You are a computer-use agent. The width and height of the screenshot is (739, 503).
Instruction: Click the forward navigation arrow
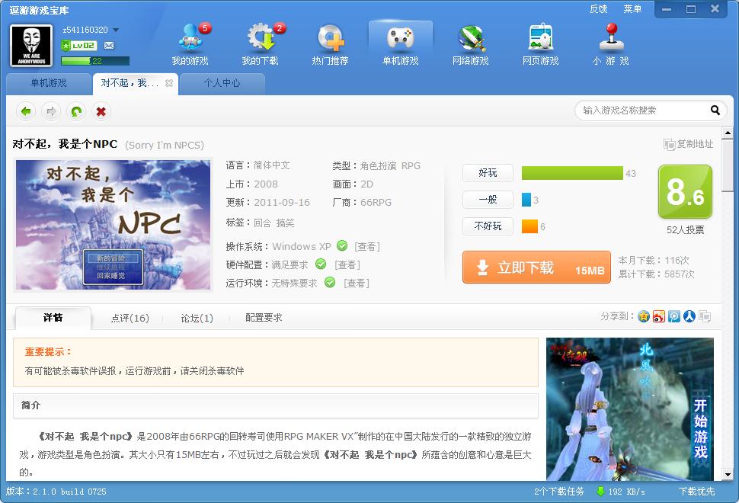point(51,111)
